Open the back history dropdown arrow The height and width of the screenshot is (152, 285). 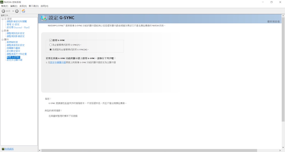click(13, 11)
